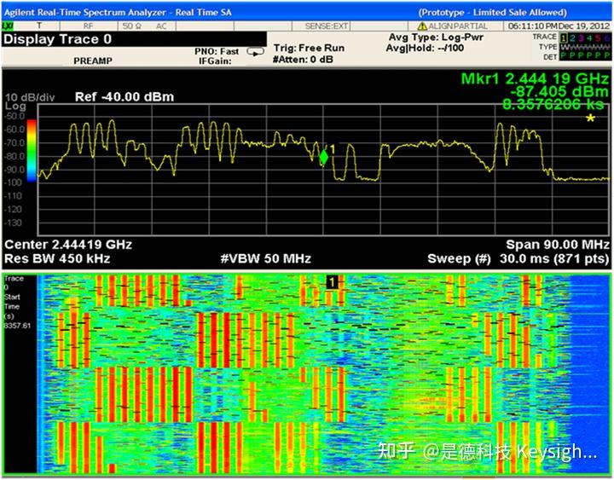Click the marker 1 label in spectrogram
The image size is (614, 480).
[332, 282]
